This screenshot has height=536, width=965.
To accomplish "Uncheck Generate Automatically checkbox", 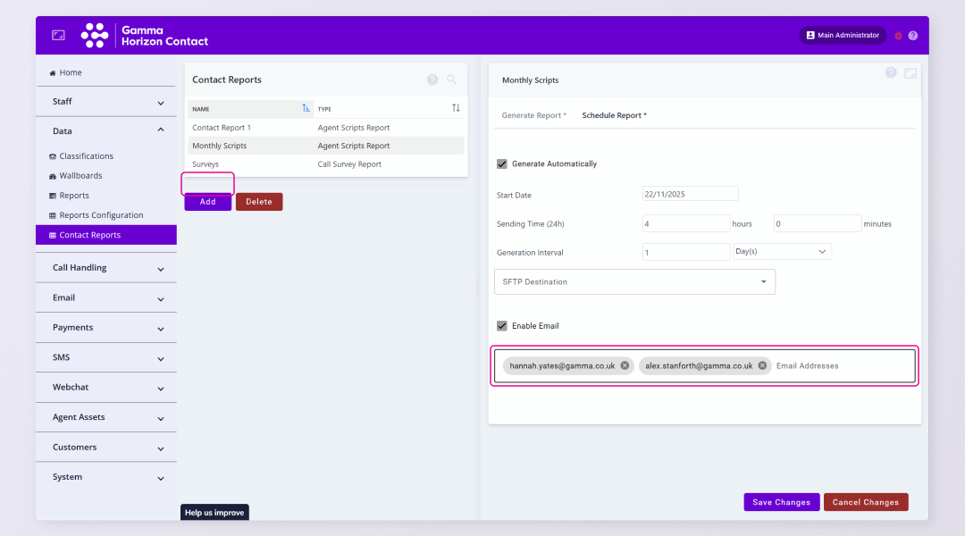I will point(502,164).
